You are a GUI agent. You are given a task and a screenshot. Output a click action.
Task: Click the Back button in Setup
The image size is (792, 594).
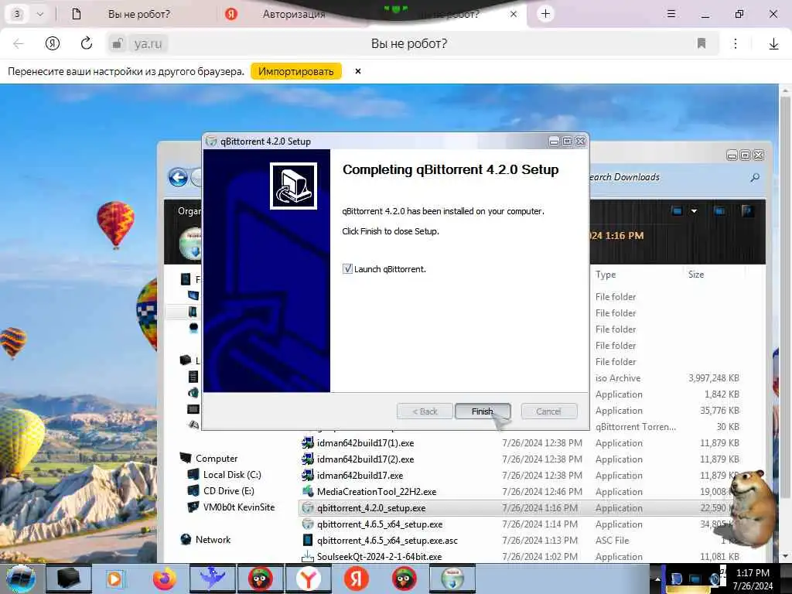click(425, 411)
